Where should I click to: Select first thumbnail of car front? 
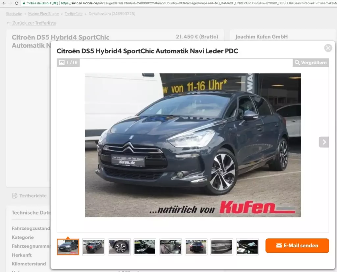[68, 247]
